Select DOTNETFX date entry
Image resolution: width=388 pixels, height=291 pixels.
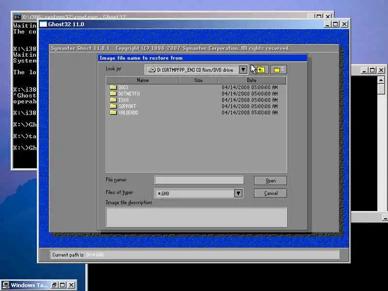[x=249, y=94]
